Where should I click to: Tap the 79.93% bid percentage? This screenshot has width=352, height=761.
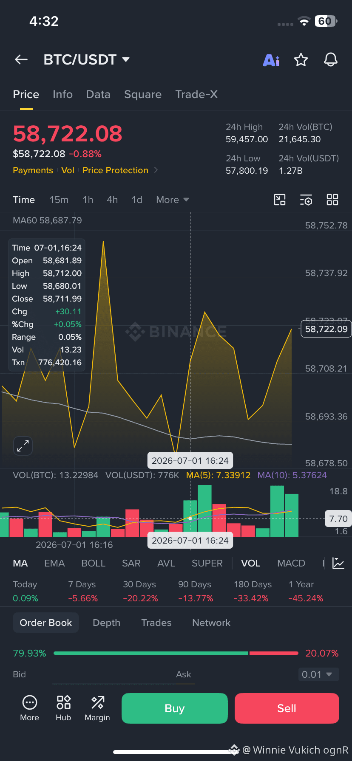(x=29, y=653)
